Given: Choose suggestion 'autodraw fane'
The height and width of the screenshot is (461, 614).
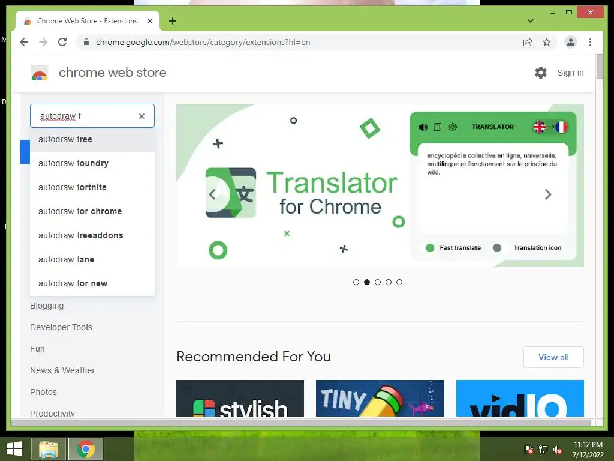Looking at the screenshot, I should point(92,259).
